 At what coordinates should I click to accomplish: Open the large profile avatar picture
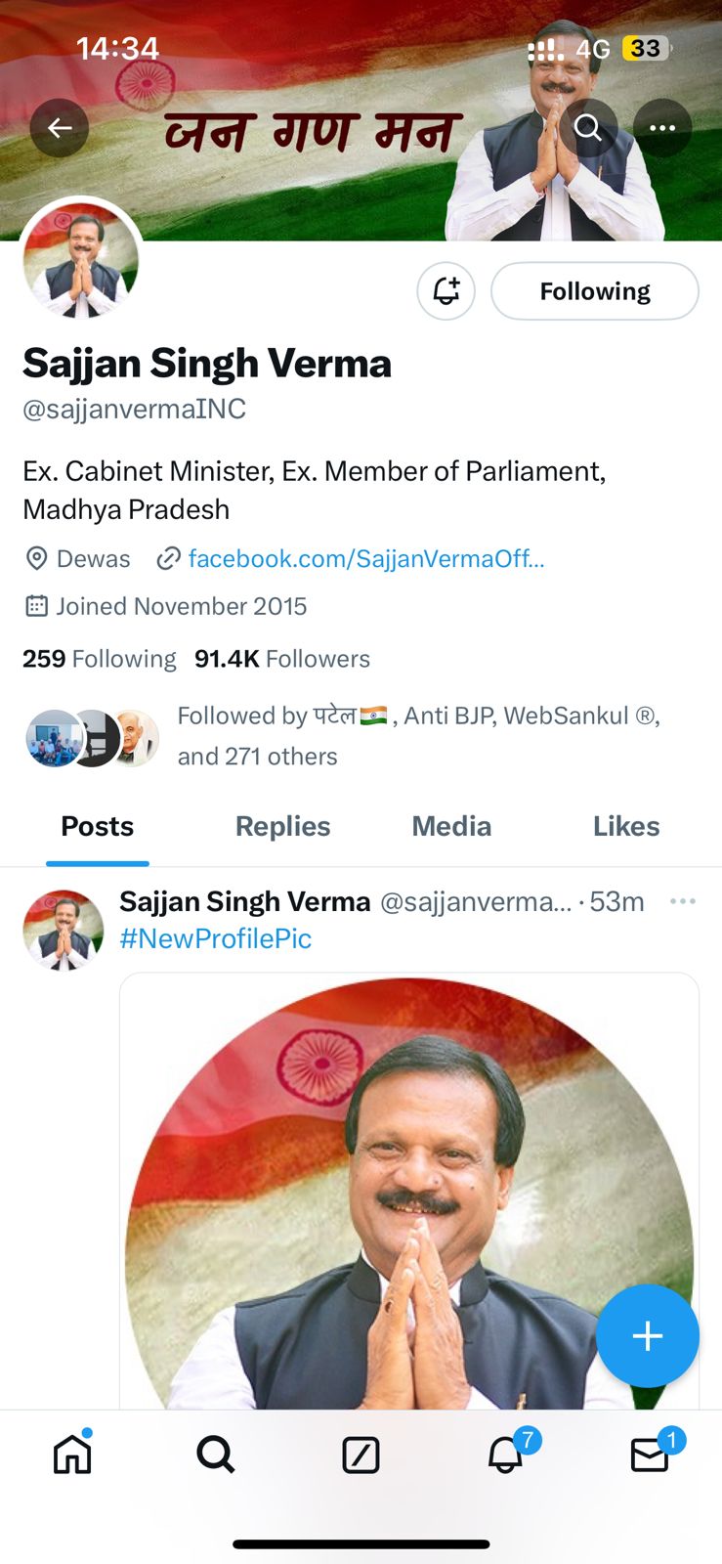pyautogui.click(x=82, y=261)
